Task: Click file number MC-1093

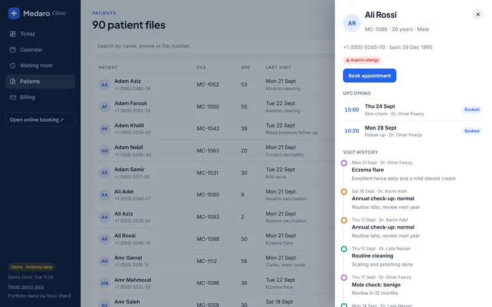Action: click(x=208, y=217)
